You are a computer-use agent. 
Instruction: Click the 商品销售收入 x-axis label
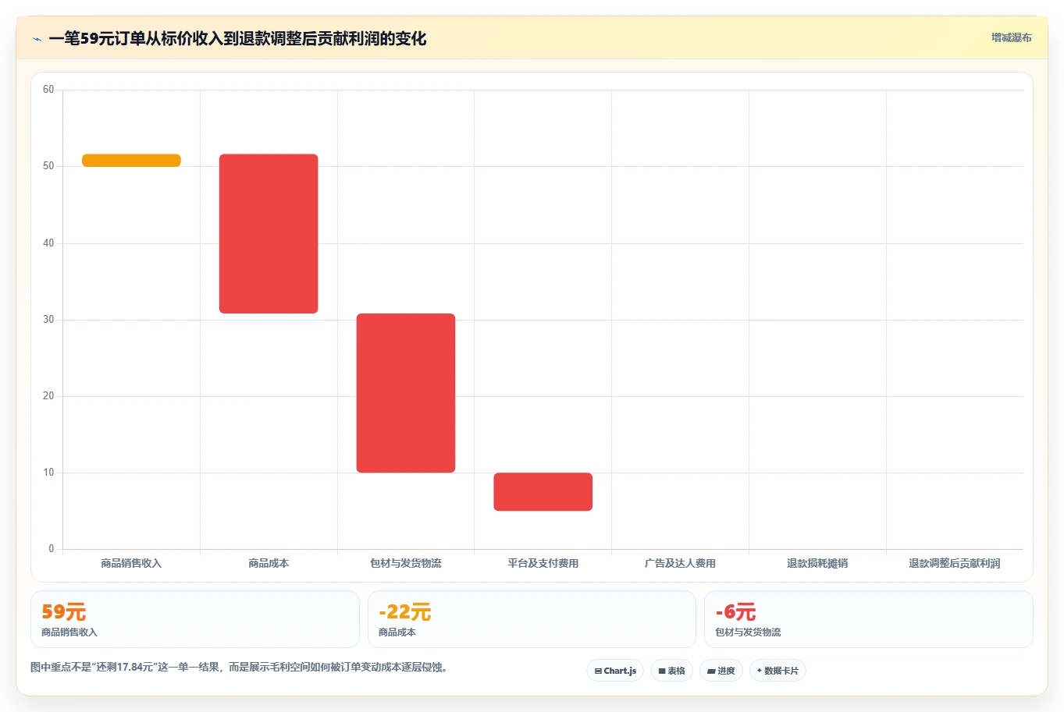(131, 563)
